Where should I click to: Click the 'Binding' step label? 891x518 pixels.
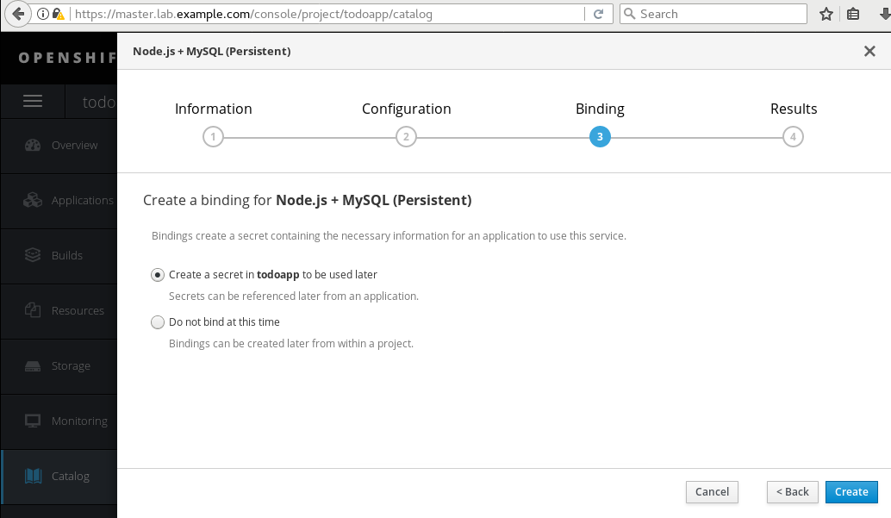click(x=600, y=109)
